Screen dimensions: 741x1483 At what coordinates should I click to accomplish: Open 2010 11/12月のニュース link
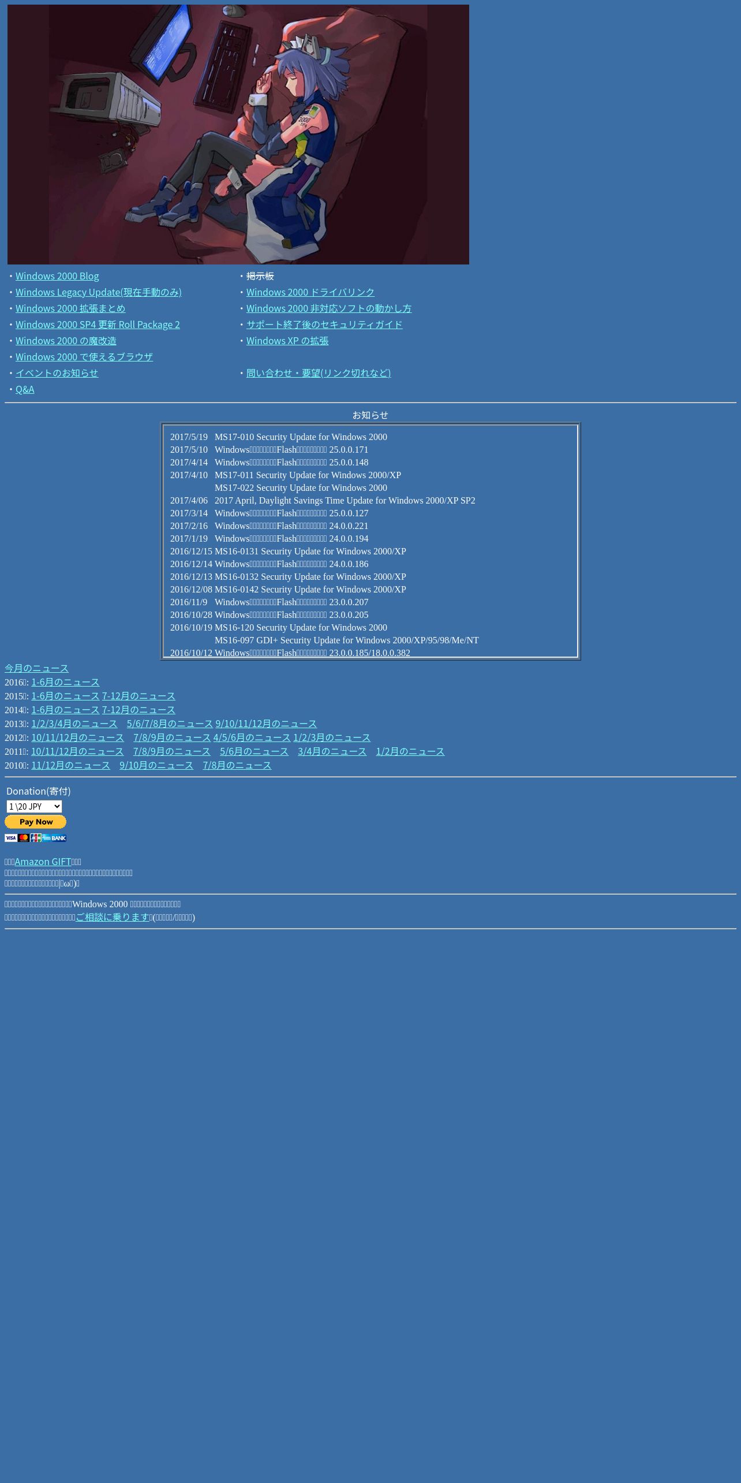pyautogui.click(x=70, y=765)
